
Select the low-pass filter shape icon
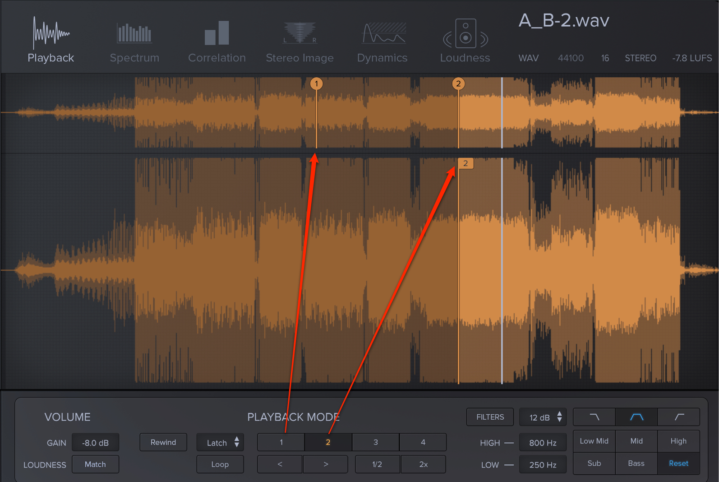[x=594, y=417]
